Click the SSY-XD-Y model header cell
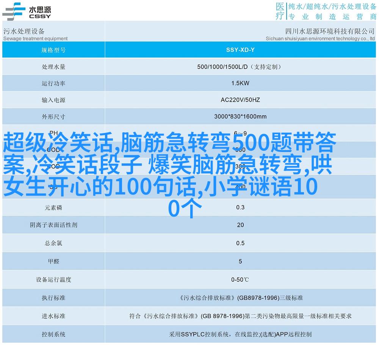Viewport: 379px width, 345px height. coord(240,50)
